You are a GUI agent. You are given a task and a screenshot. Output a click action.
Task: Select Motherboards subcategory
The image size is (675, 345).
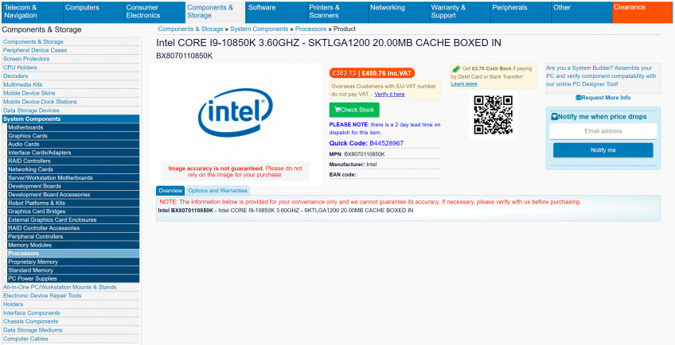(73, 127)
